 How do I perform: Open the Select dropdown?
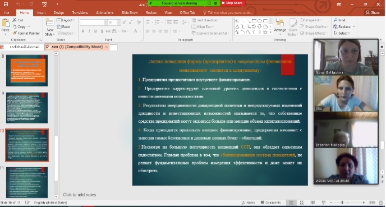(x=342, y=33)
